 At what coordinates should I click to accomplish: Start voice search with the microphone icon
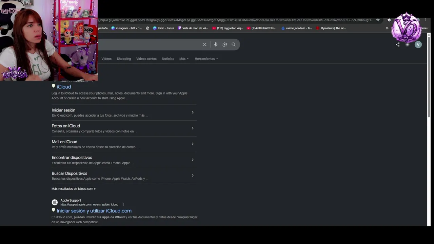(x=216, y=44)
